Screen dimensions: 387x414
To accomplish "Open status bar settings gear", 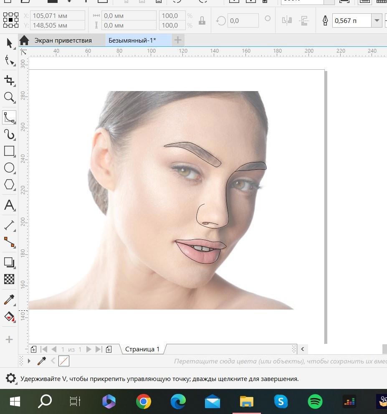I will (x=11, y=379).
